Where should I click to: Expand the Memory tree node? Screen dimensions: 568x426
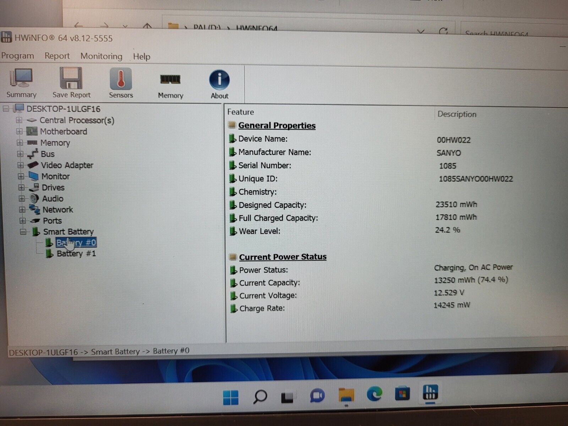(x=20, y=142)
